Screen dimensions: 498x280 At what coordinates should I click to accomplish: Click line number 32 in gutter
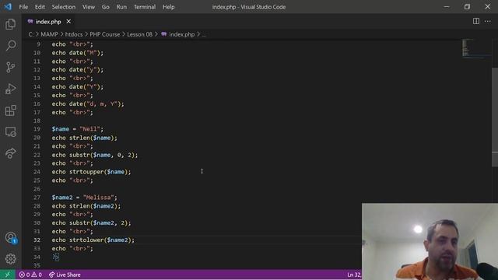pos(37,240)
